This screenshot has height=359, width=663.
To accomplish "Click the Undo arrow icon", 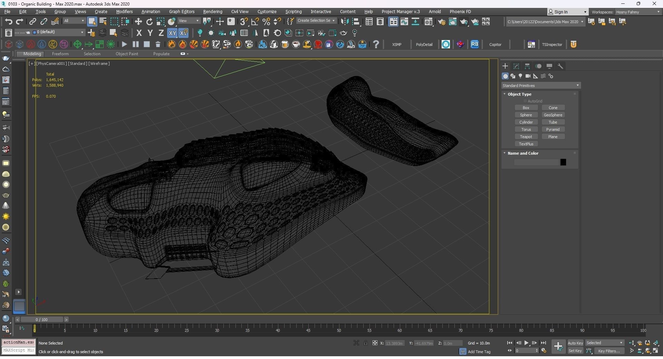I will [x=9, y=22].
